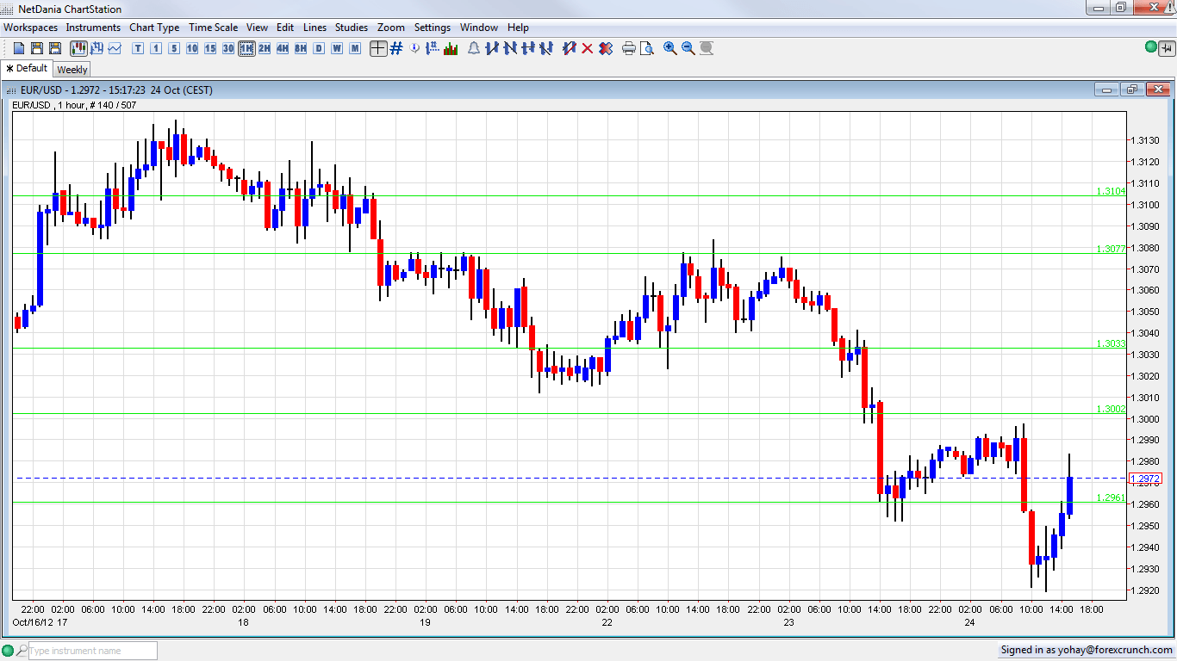Expand the Studies menu
This screenshot has width=1177, height=661.
(352, 28)
